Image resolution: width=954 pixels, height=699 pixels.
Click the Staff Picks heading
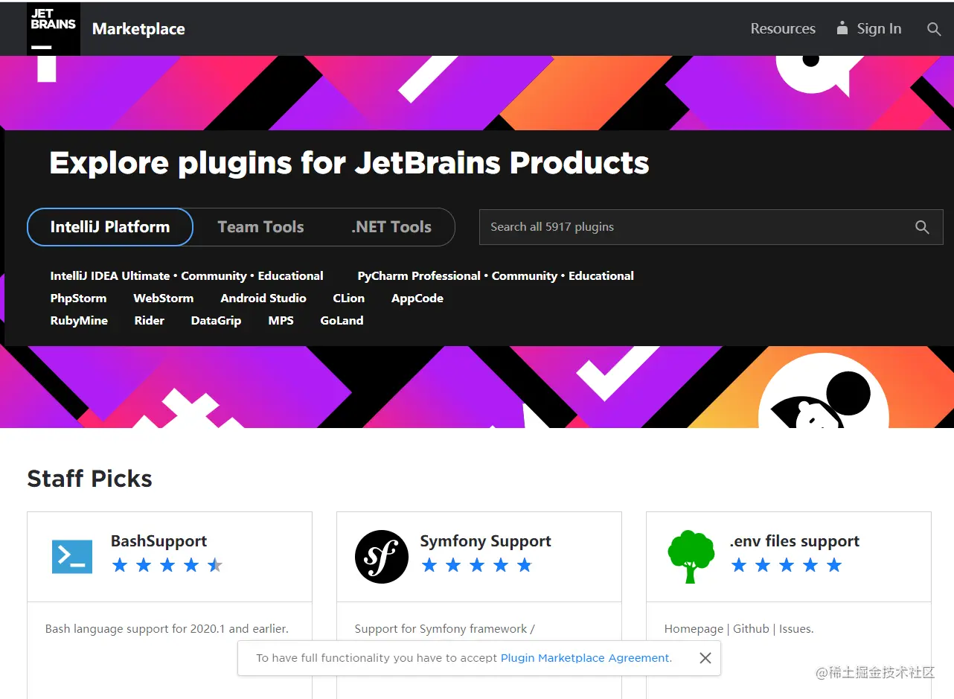coord(89,479)
